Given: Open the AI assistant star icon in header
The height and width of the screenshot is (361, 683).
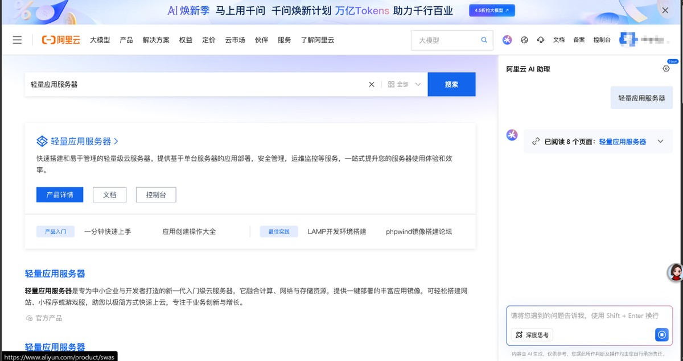Looking at the screenshot, I should click(507, 40).
